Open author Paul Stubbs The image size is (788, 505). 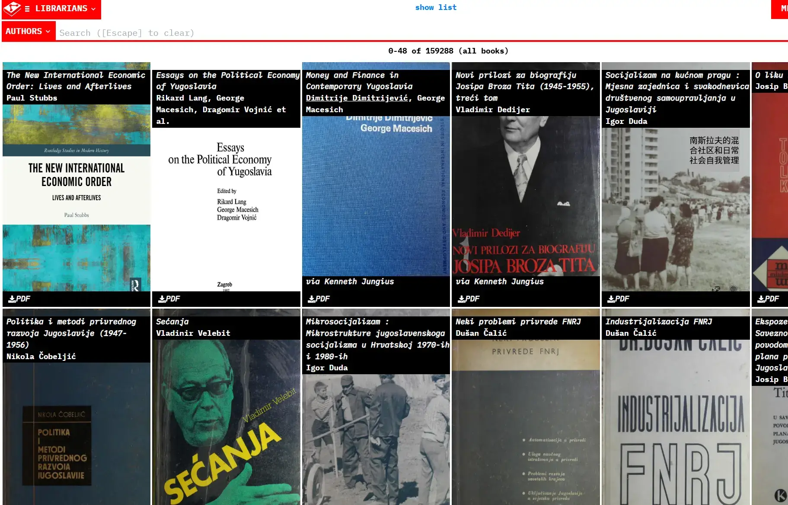pos(32,98)
